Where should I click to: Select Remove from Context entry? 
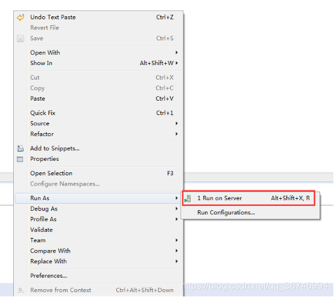point(98,290)
